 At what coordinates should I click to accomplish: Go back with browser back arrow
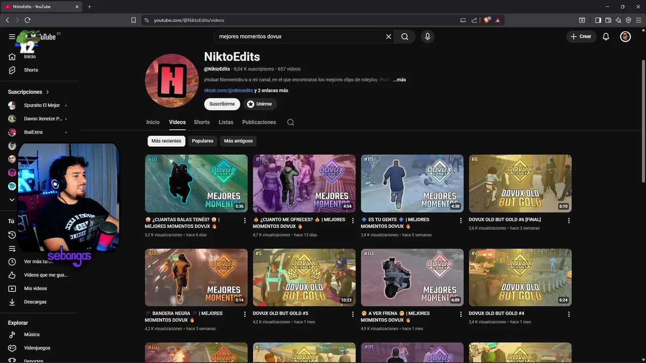click(x=7, y=20)
